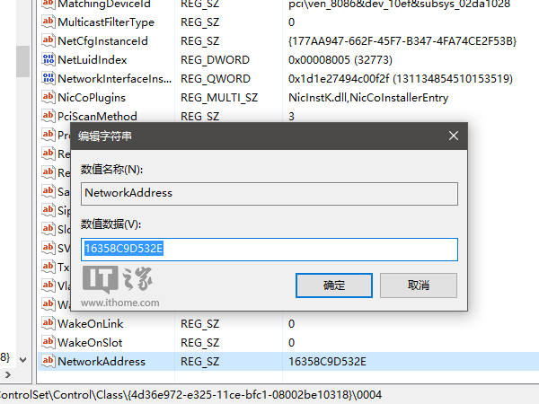Viewport: 539px width, 404px height.
Task: Click the NetLuidIndex DWORD binary icon
Action: click(49, 59)
